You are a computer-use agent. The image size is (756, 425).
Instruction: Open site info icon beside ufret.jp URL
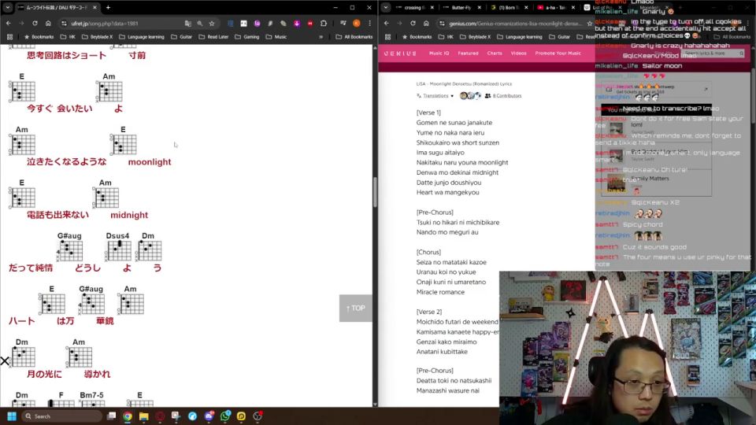[64, 23]
